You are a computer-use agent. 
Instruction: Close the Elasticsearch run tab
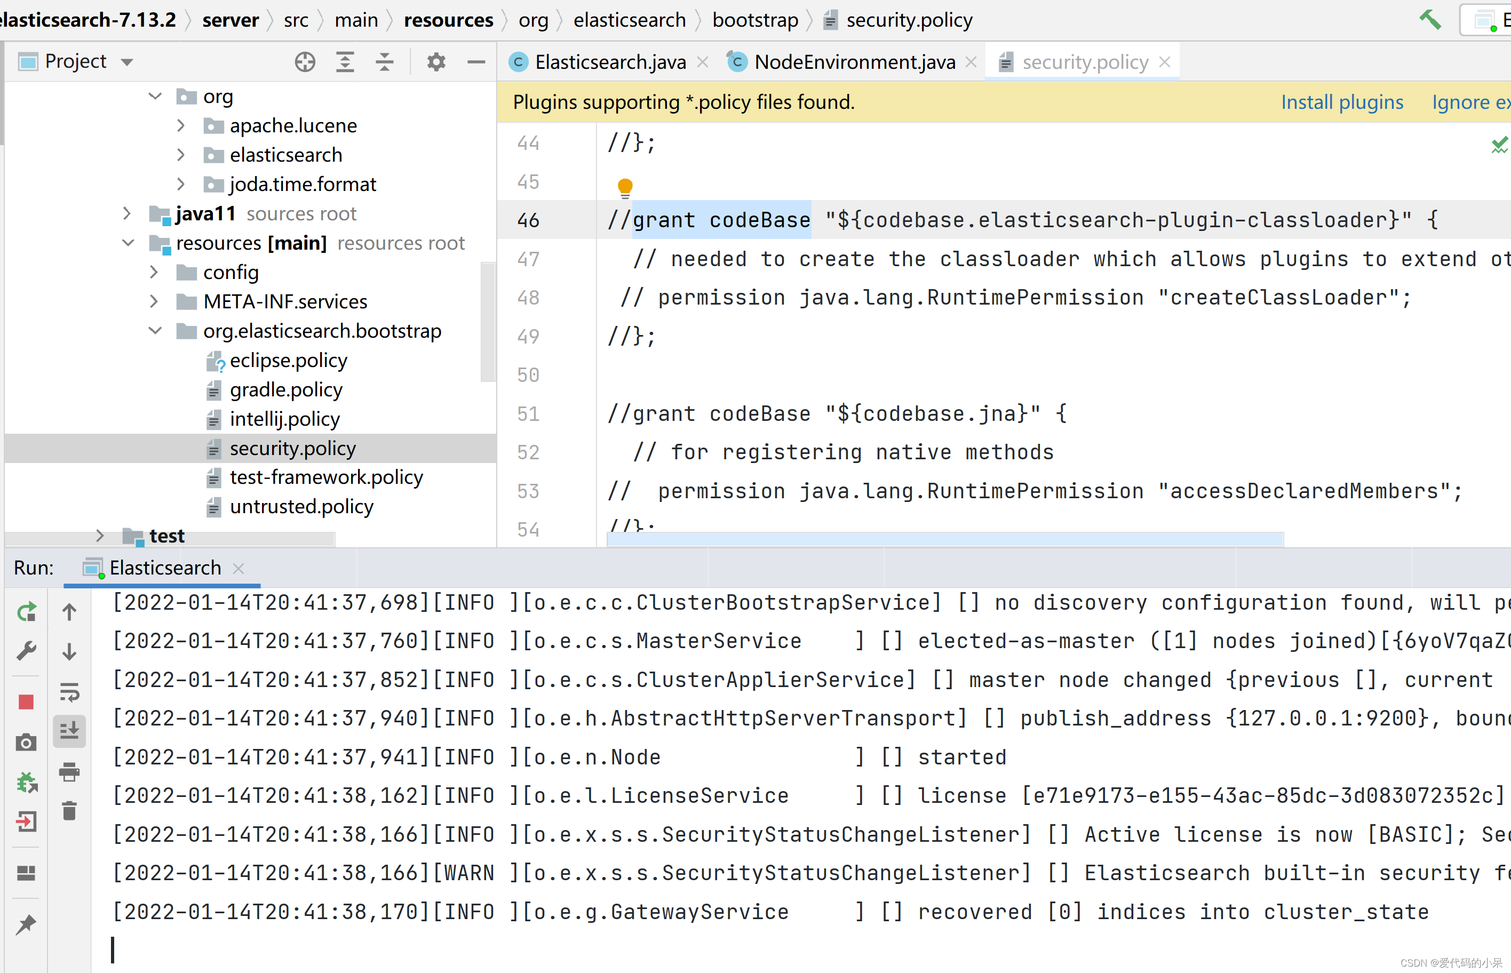click(x=238, y=568)
